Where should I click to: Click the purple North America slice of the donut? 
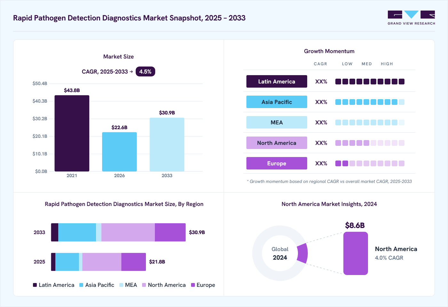click(x=303, y=253)
